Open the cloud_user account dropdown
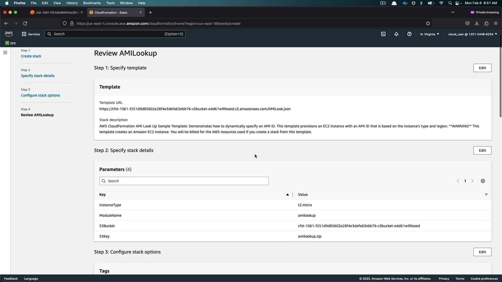The image size is (502, 282). pyautogui.click(x=472, y=34)
